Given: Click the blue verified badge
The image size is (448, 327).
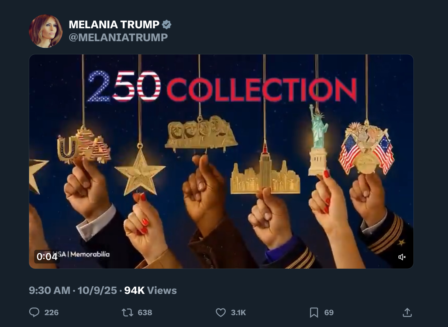Looking at the screenshot, I should [x=167, y=24].
